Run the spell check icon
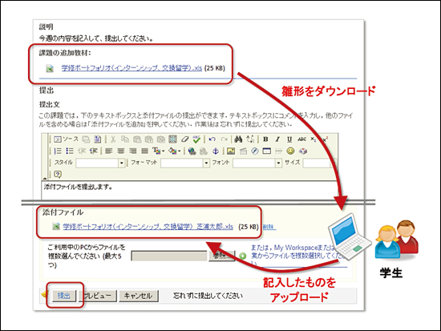 196,139
